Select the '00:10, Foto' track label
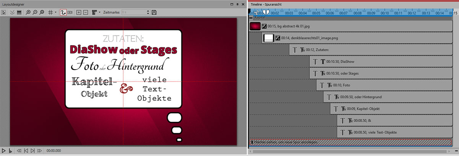The height and width of the screenshot is (156, 459). 342,85
